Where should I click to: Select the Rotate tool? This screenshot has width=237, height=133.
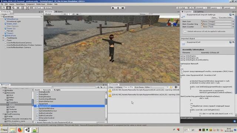pos(13,8)
